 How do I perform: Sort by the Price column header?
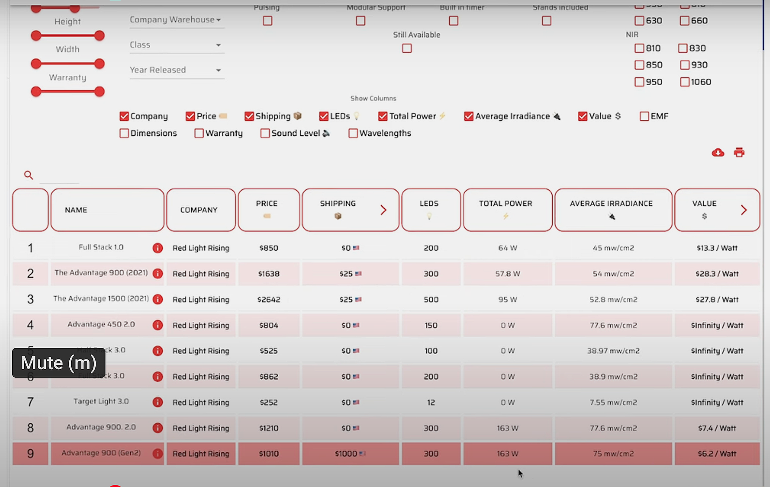click(269, 210)
